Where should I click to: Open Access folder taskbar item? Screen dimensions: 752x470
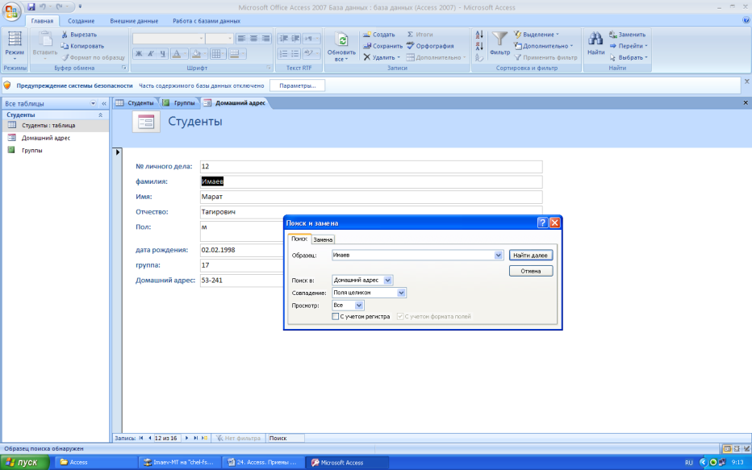[96, 462]
